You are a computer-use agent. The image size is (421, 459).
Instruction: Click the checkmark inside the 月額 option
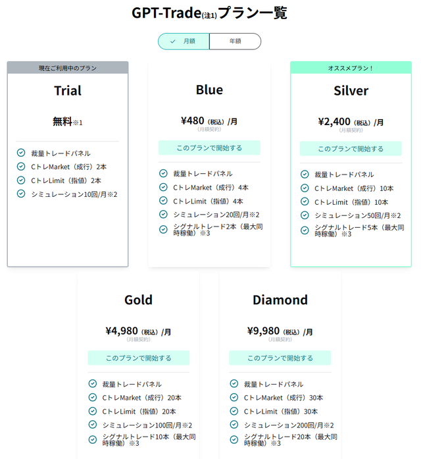[x=173, y=41]
